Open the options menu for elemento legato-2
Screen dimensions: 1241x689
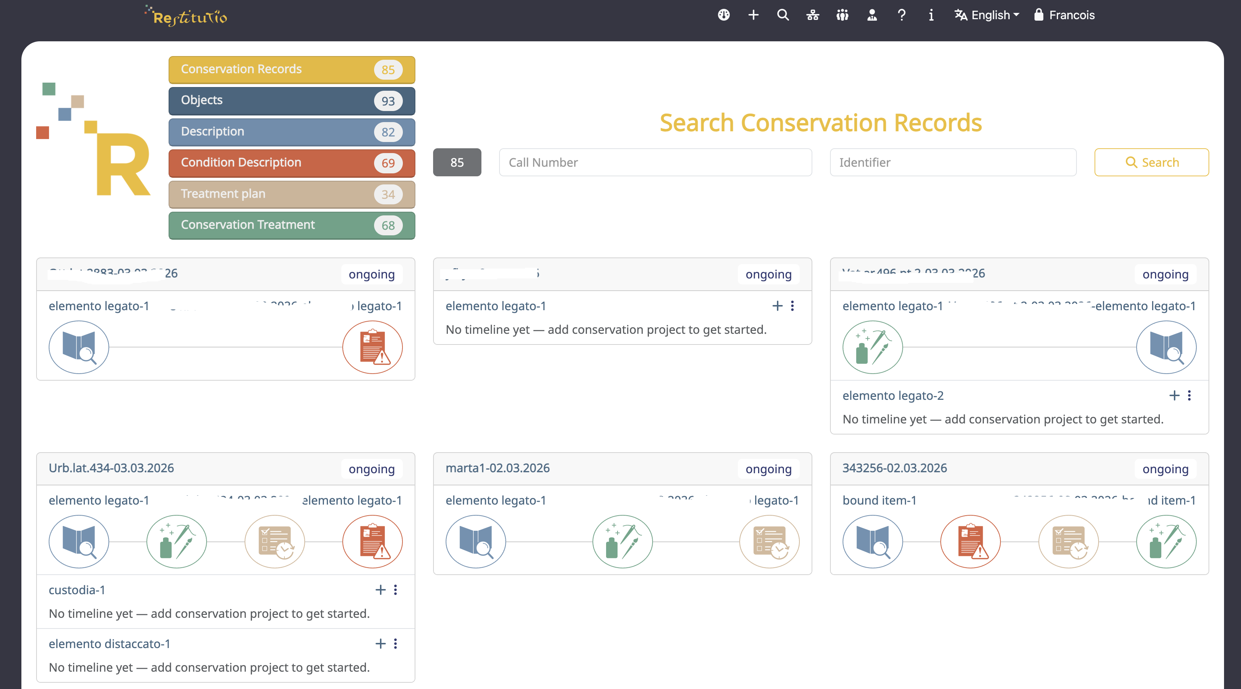(1189, 395)
